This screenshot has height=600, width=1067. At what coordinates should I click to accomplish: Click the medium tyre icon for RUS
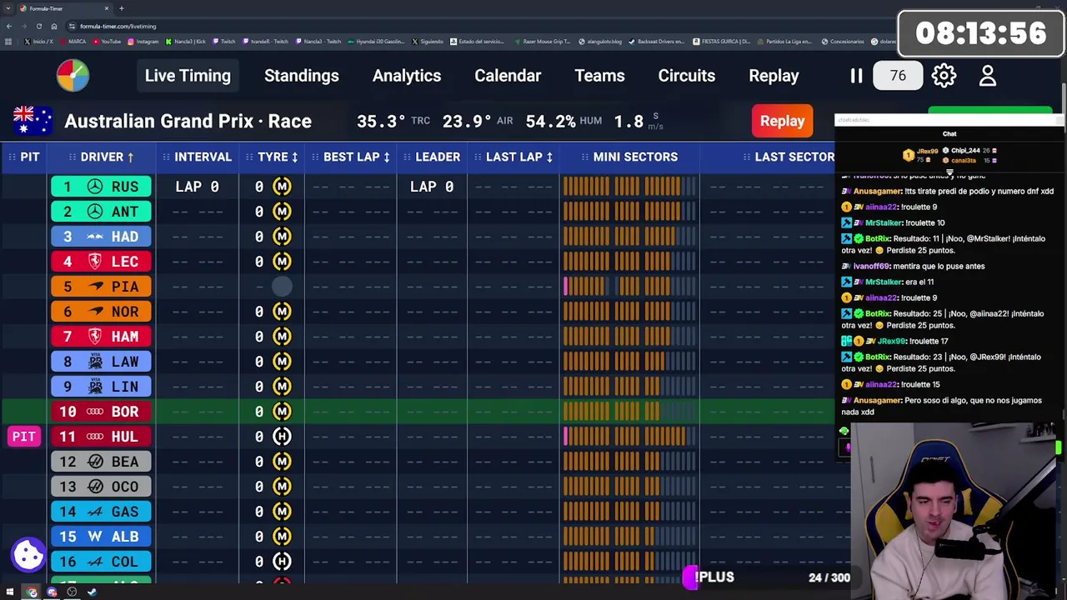(x=282, y=187)
